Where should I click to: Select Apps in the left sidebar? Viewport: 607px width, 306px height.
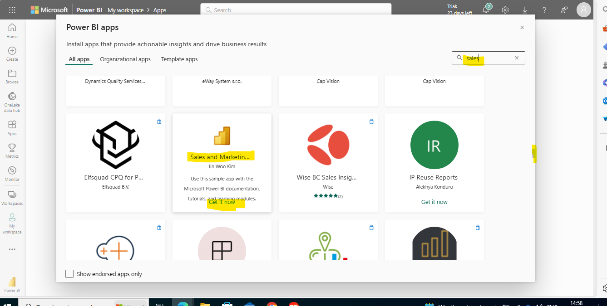pos(12,128)
